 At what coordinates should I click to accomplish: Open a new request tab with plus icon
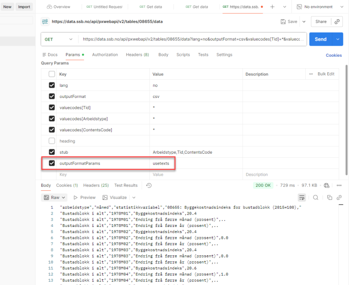coord(272,7)
